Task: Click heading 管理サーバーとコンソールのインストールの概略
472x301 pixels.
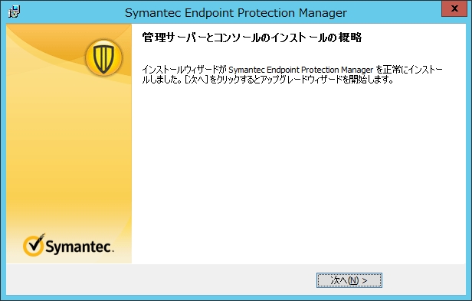Action: [251, 38]
